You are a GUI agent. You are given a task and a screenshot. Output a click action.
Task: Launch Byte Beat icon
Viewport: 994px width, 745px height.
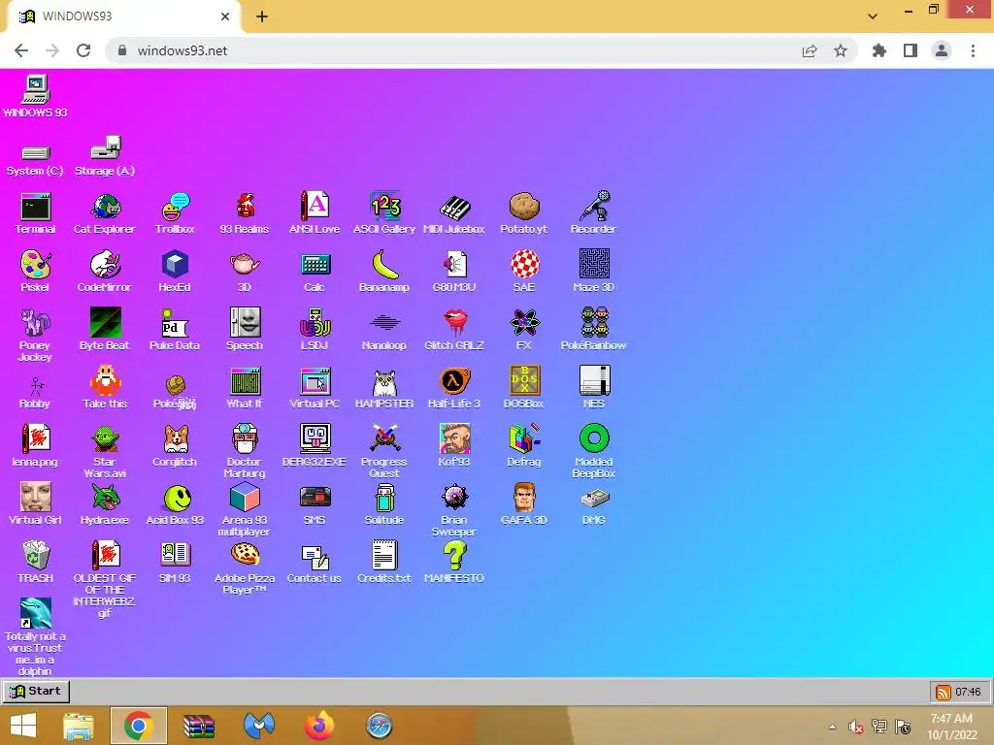pos(105,330)
